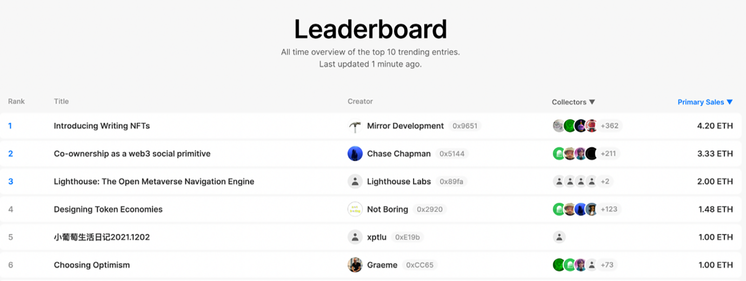Select the Title column header

click(x=61, y=102)
